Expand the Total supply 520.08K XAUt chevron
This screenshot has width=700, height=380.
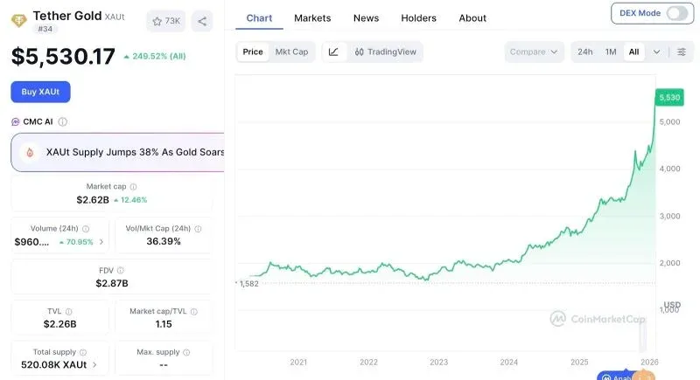[x=94, y=365]
